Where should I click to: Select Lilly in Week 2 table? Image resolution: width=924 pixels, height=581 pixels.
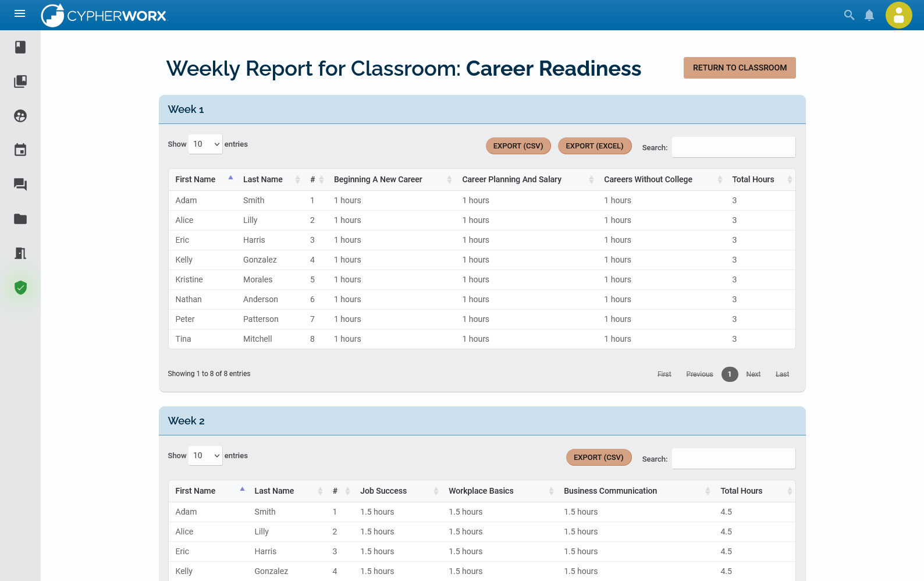click(x=262, y=532)
